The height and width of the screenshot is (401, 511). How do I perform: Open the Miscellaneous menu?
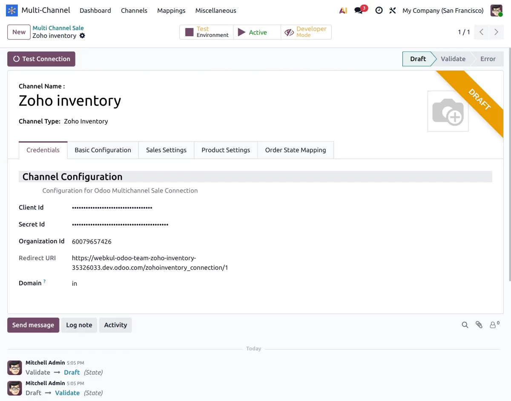click(x=216, y=11)
